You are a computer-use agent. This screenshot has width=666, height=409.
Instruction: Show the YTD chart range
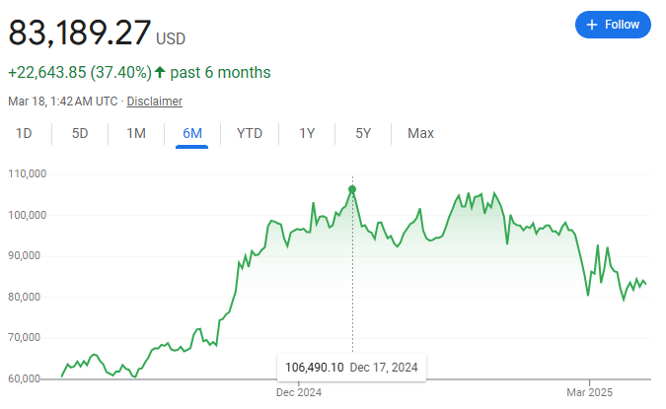point(250,134)
